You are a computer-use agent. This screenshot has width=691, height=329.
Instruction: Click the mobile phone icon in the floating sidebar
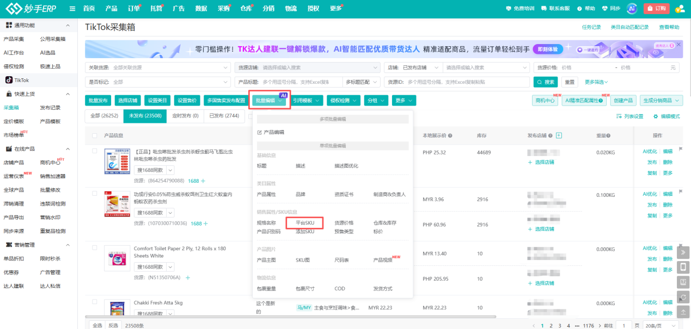click(x=683, y=268)
